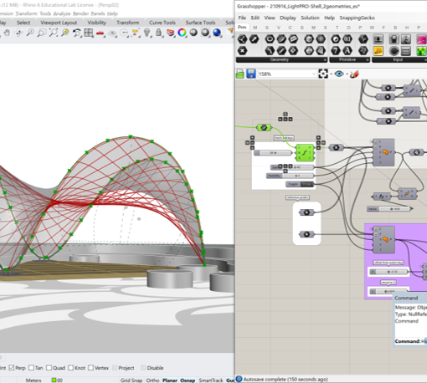Open the SnappingGecko menu
Viewport: 427px width, 383px height.
pos(357,18)
